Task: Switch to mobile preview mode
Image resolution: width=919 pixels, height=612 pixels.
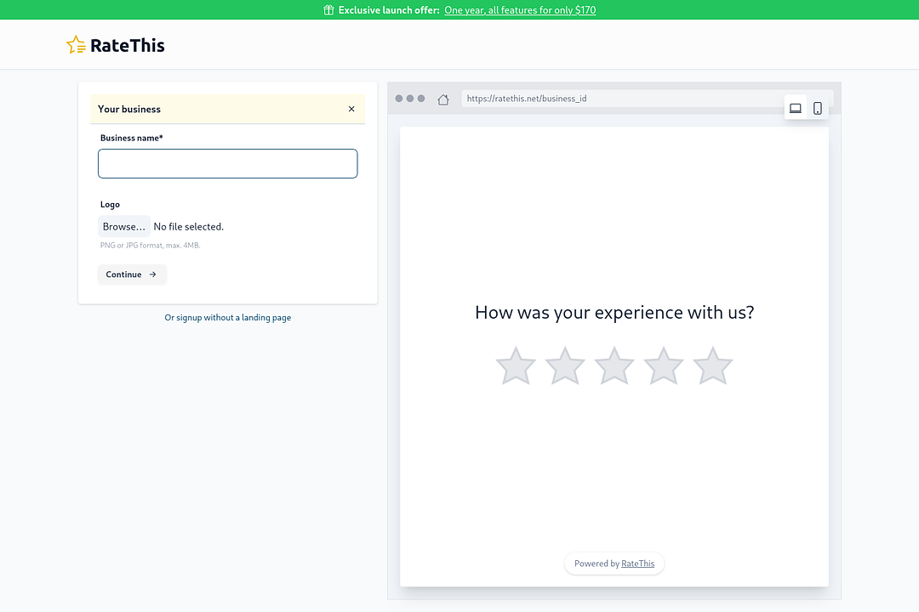Action: [818, 108]
